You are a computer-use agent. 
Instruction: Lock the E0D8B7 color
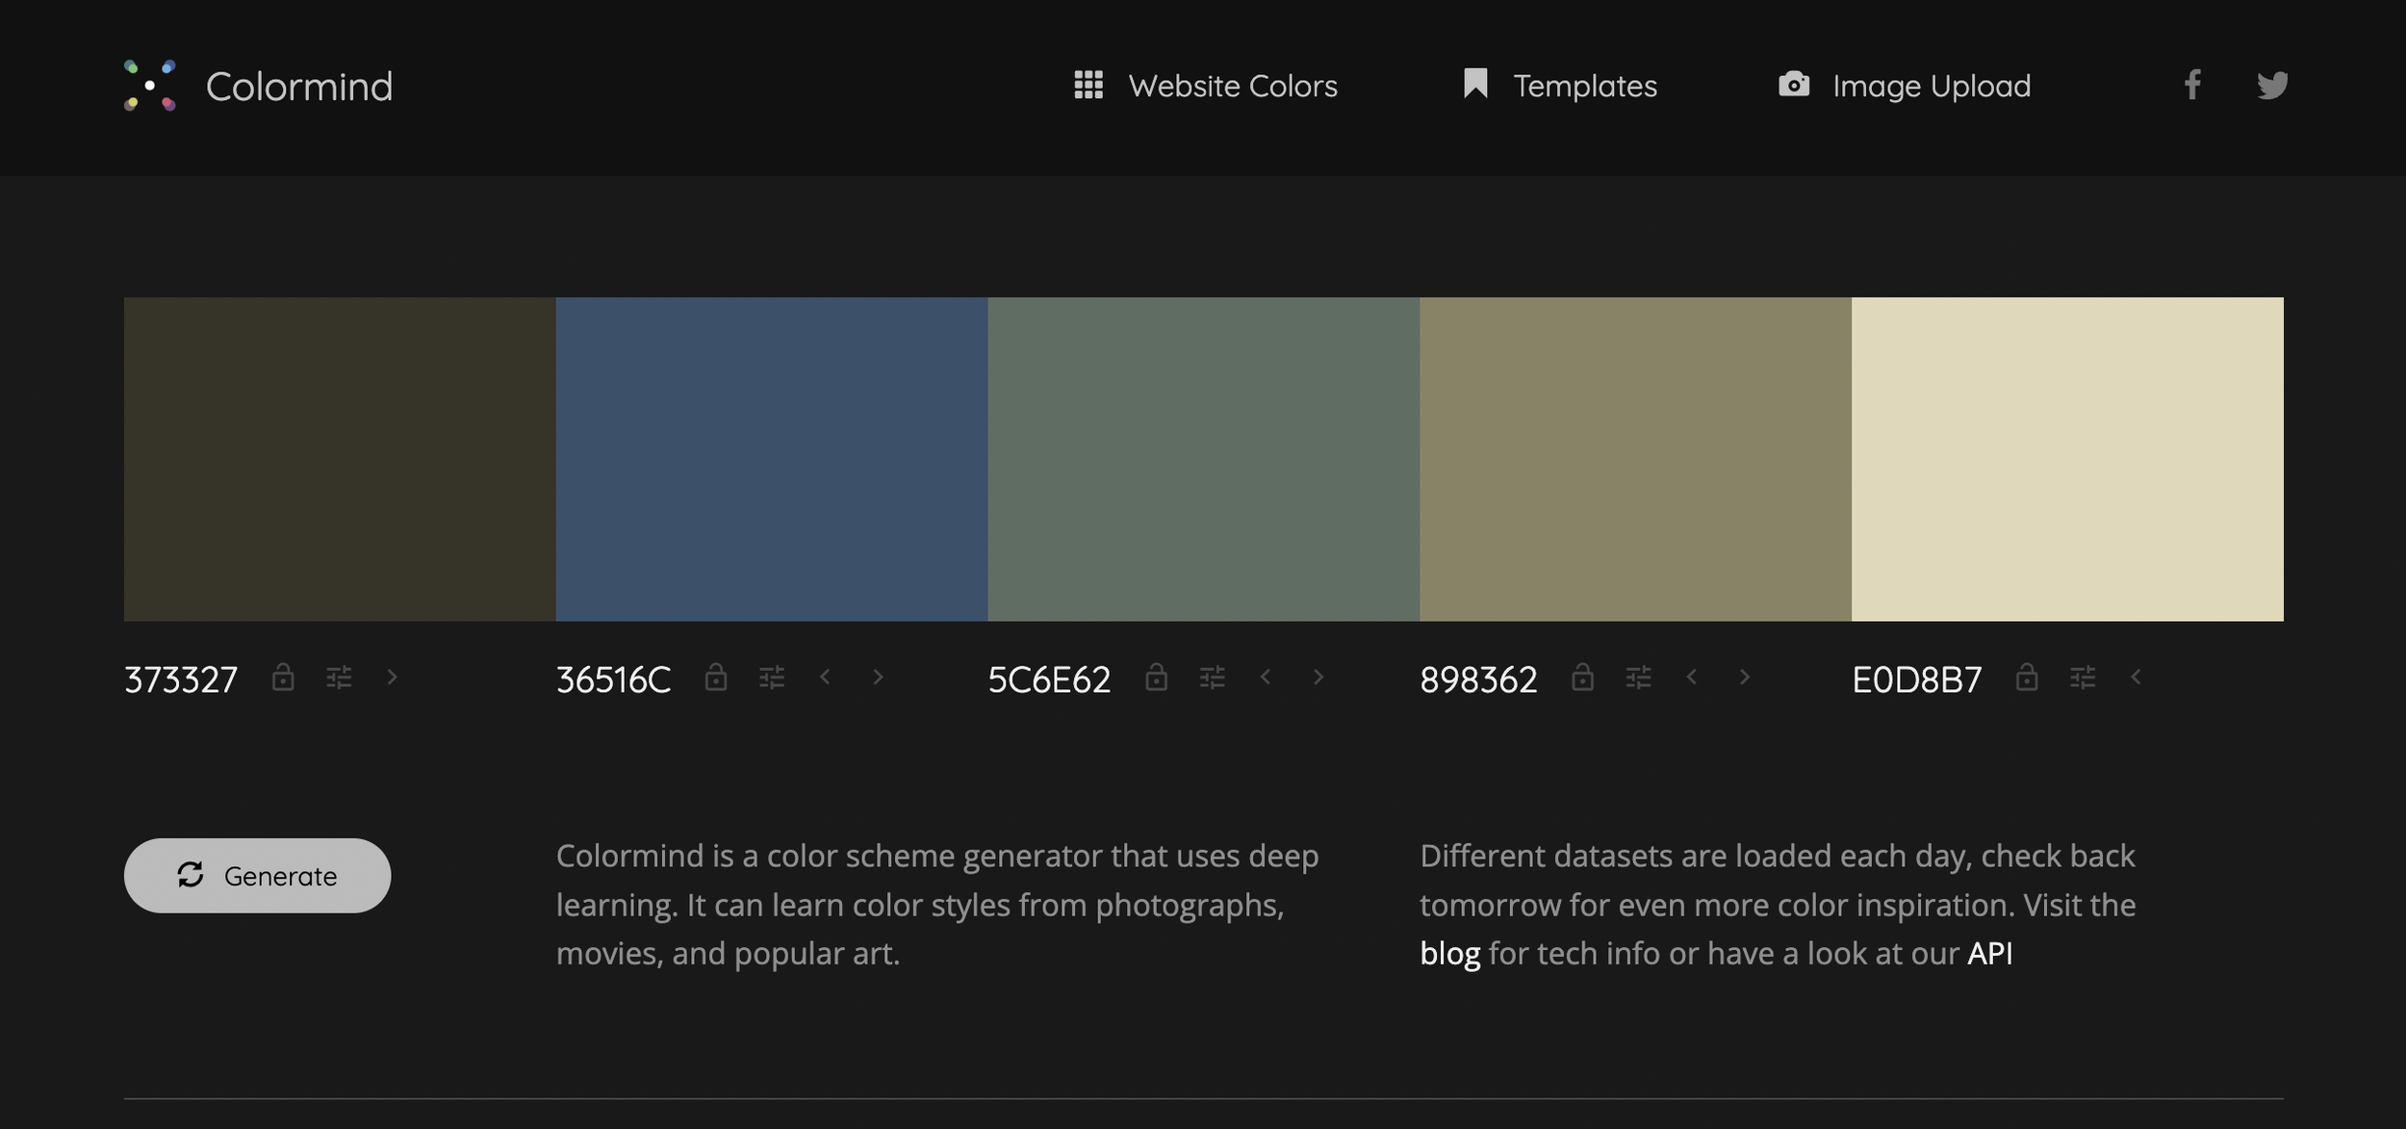click(x=2027, y=677)
